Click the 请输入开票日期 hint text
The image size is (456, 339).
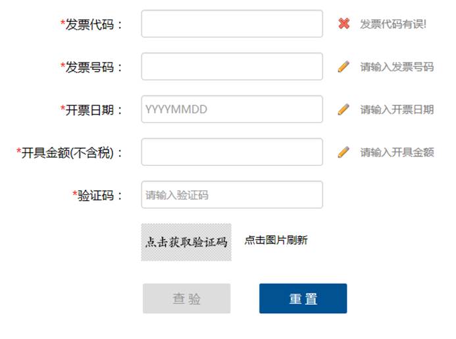[397, 110]
